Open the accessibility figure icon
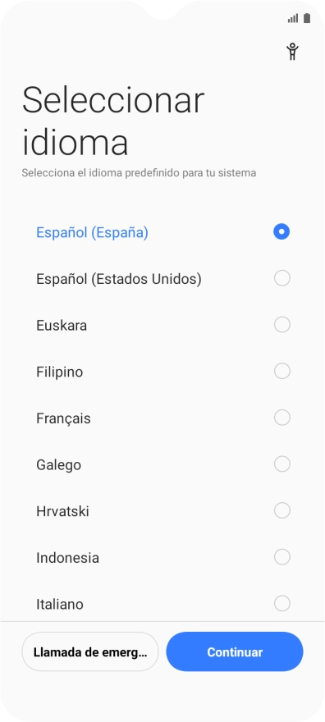This screenshot has width=325, height=722. coord(292,52)
